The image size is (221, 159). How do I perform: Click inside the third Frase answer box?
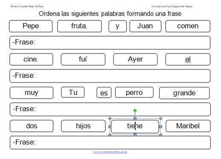click(x=110, y=109)
